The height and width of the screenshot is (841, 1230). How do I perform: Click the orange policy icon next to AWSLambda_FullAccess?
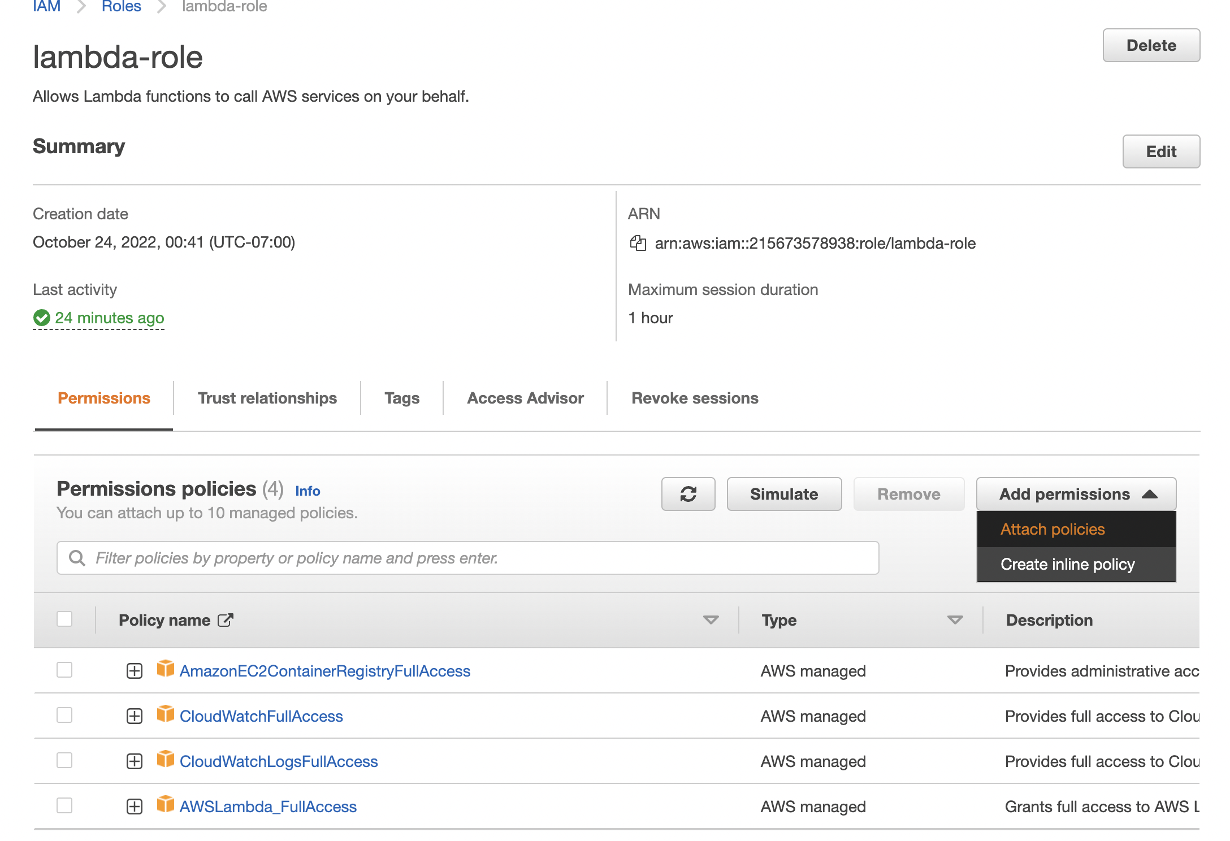166,804
